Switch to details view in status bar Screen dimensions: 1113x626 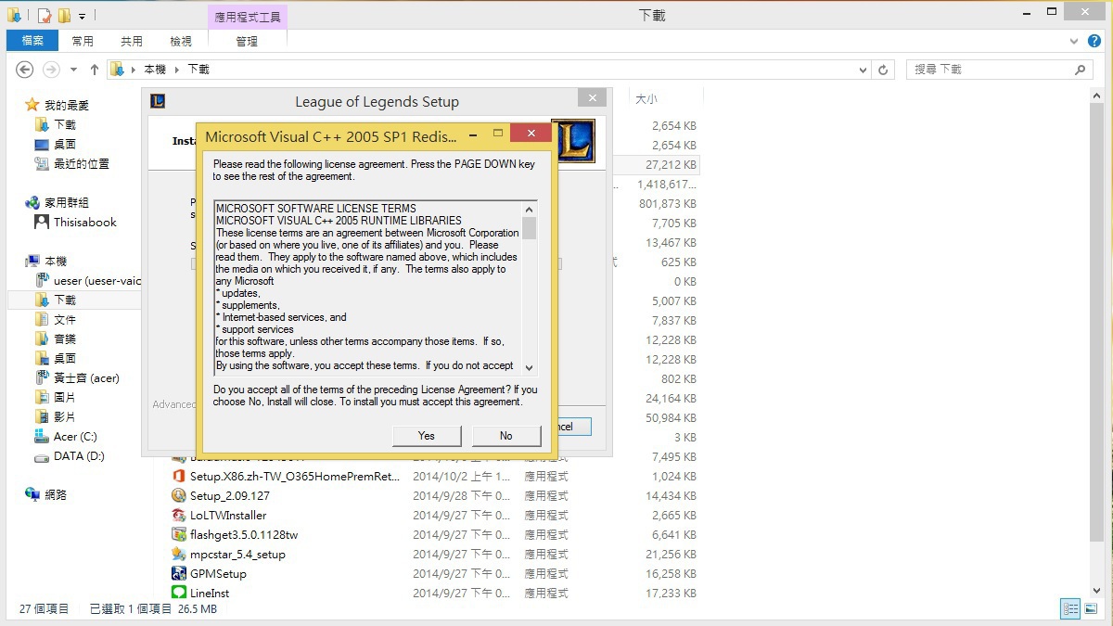(1070, 609)
